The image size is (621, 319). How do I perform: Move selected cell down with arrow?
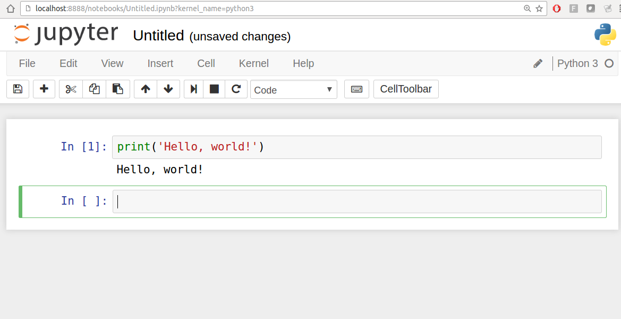(x=168, y=89)
